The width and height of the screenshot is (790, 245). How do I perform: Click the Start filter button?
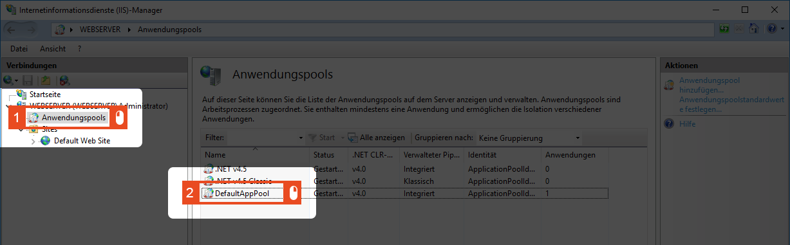coord(322,138)
